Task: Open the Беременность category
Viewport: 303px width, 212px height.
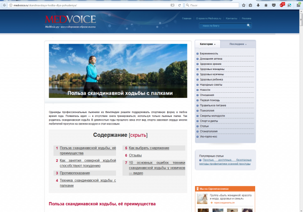Action: pos(209,53)
